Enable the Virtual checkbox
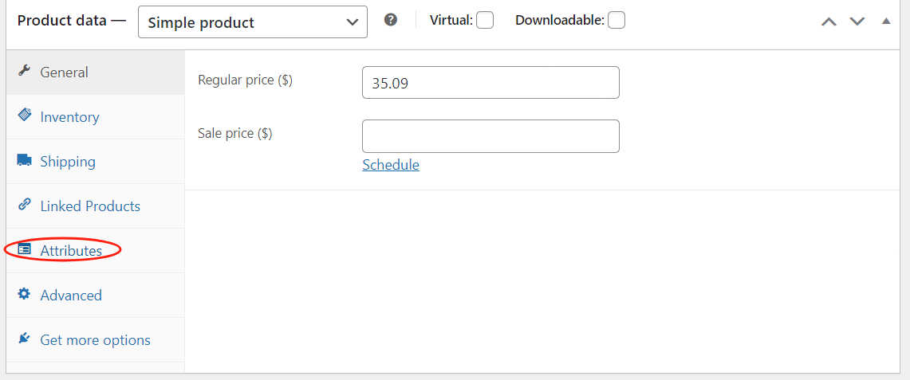The height and width of the screenshot is (380, 910). [485, 21]
